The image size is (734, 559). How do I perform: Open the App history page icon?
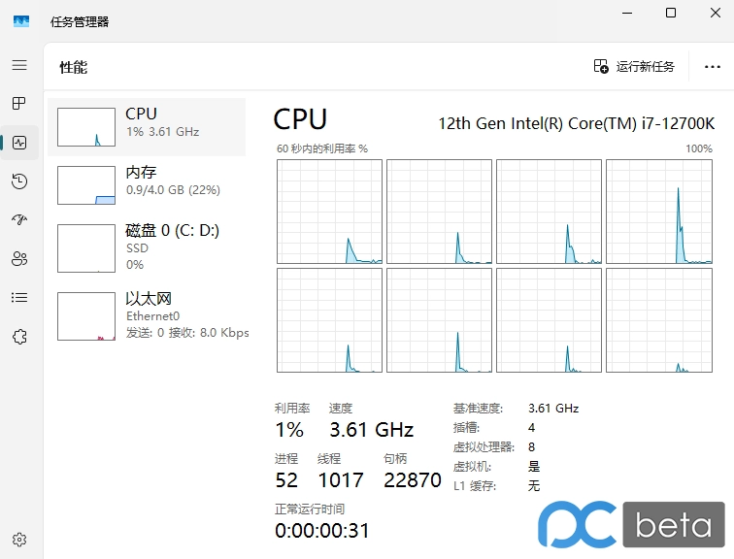[19, 181]
